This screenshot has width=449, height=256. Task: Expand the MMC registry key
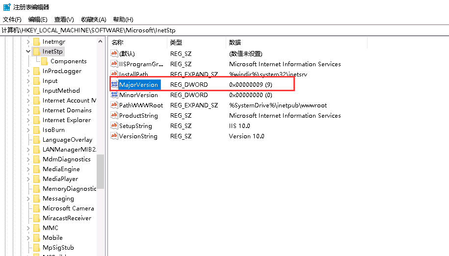[28, 228]
